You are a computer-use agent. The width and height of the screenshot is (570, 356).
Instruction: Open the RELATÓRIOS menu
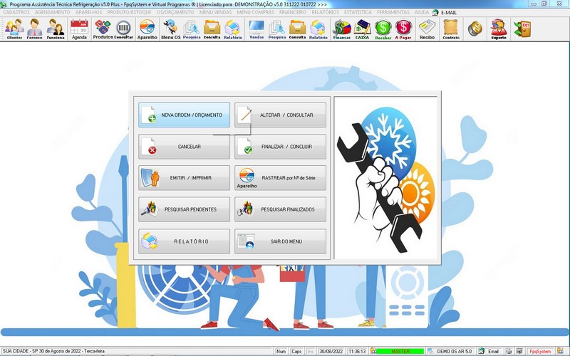[x=326, y=12]
